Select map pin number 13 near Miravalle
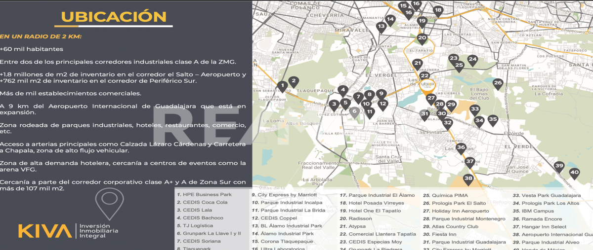Viewport: 593px width, 250px height. [381, 27]
